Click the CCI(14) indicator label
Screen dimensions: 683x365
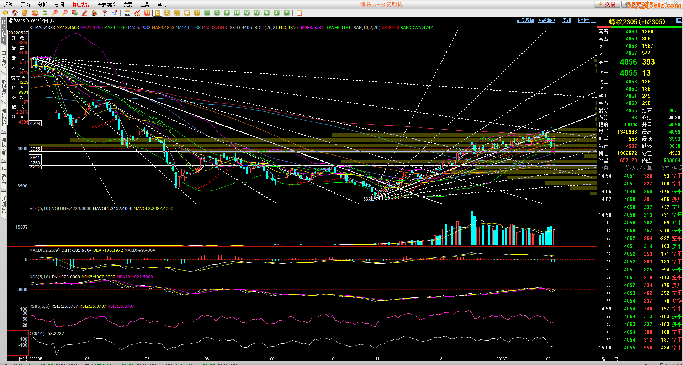click(x=37, y=334)
